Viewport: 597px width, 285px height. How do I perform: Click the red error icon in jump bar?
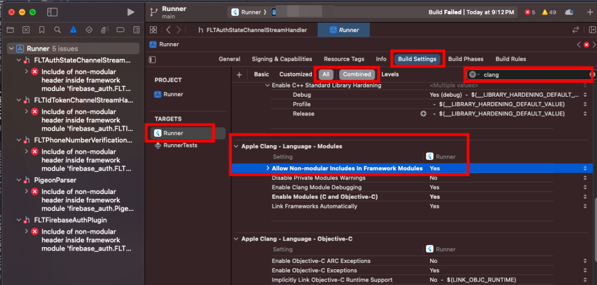click(587, 44)
